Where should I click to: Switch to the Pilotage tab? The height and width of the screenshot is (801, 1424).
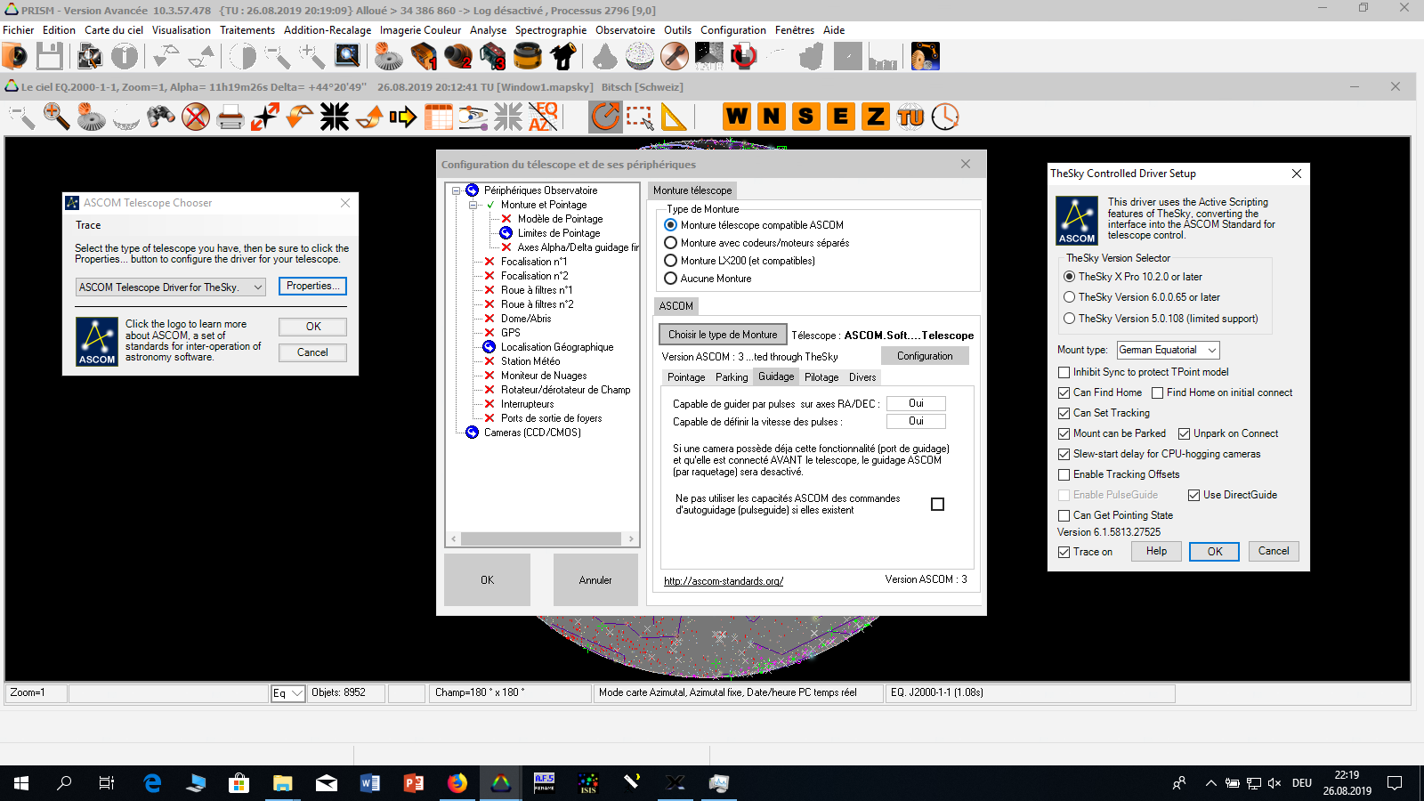coord(821,377)
